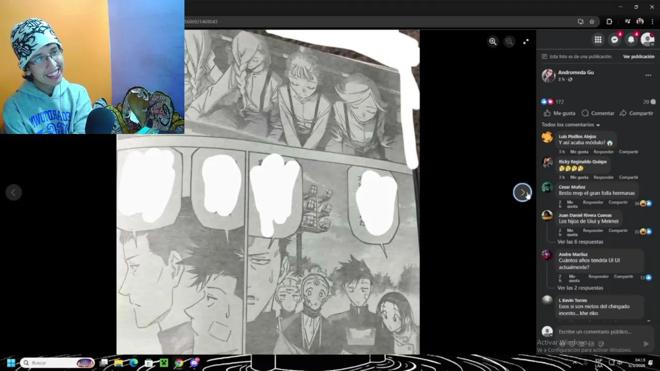Screen dimensions: 660x371
Task: Click Chrome profile avatar in toolbar
Action: [x=640, y=22]
